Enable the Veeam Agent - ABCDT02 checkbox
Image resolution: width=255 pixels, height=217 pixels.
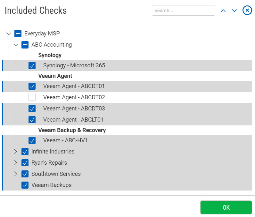pos(32,97)
